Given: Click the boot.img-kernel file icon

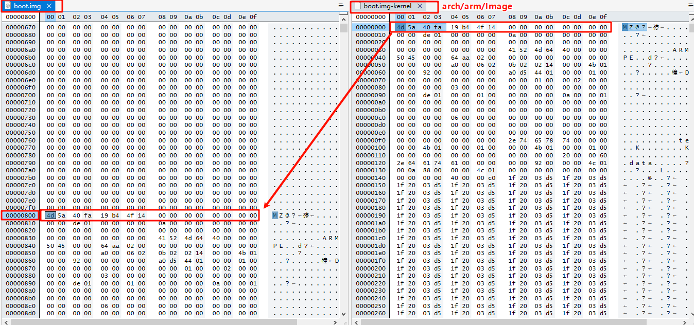Looking at the screenshot, I should click(x=358, y=6).
